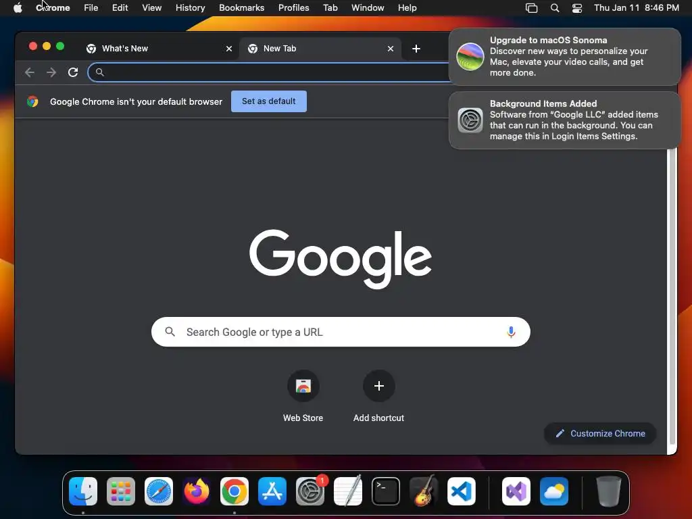
Task: Click the Stage Manager menu bar icon
Action: pos(531,8)
